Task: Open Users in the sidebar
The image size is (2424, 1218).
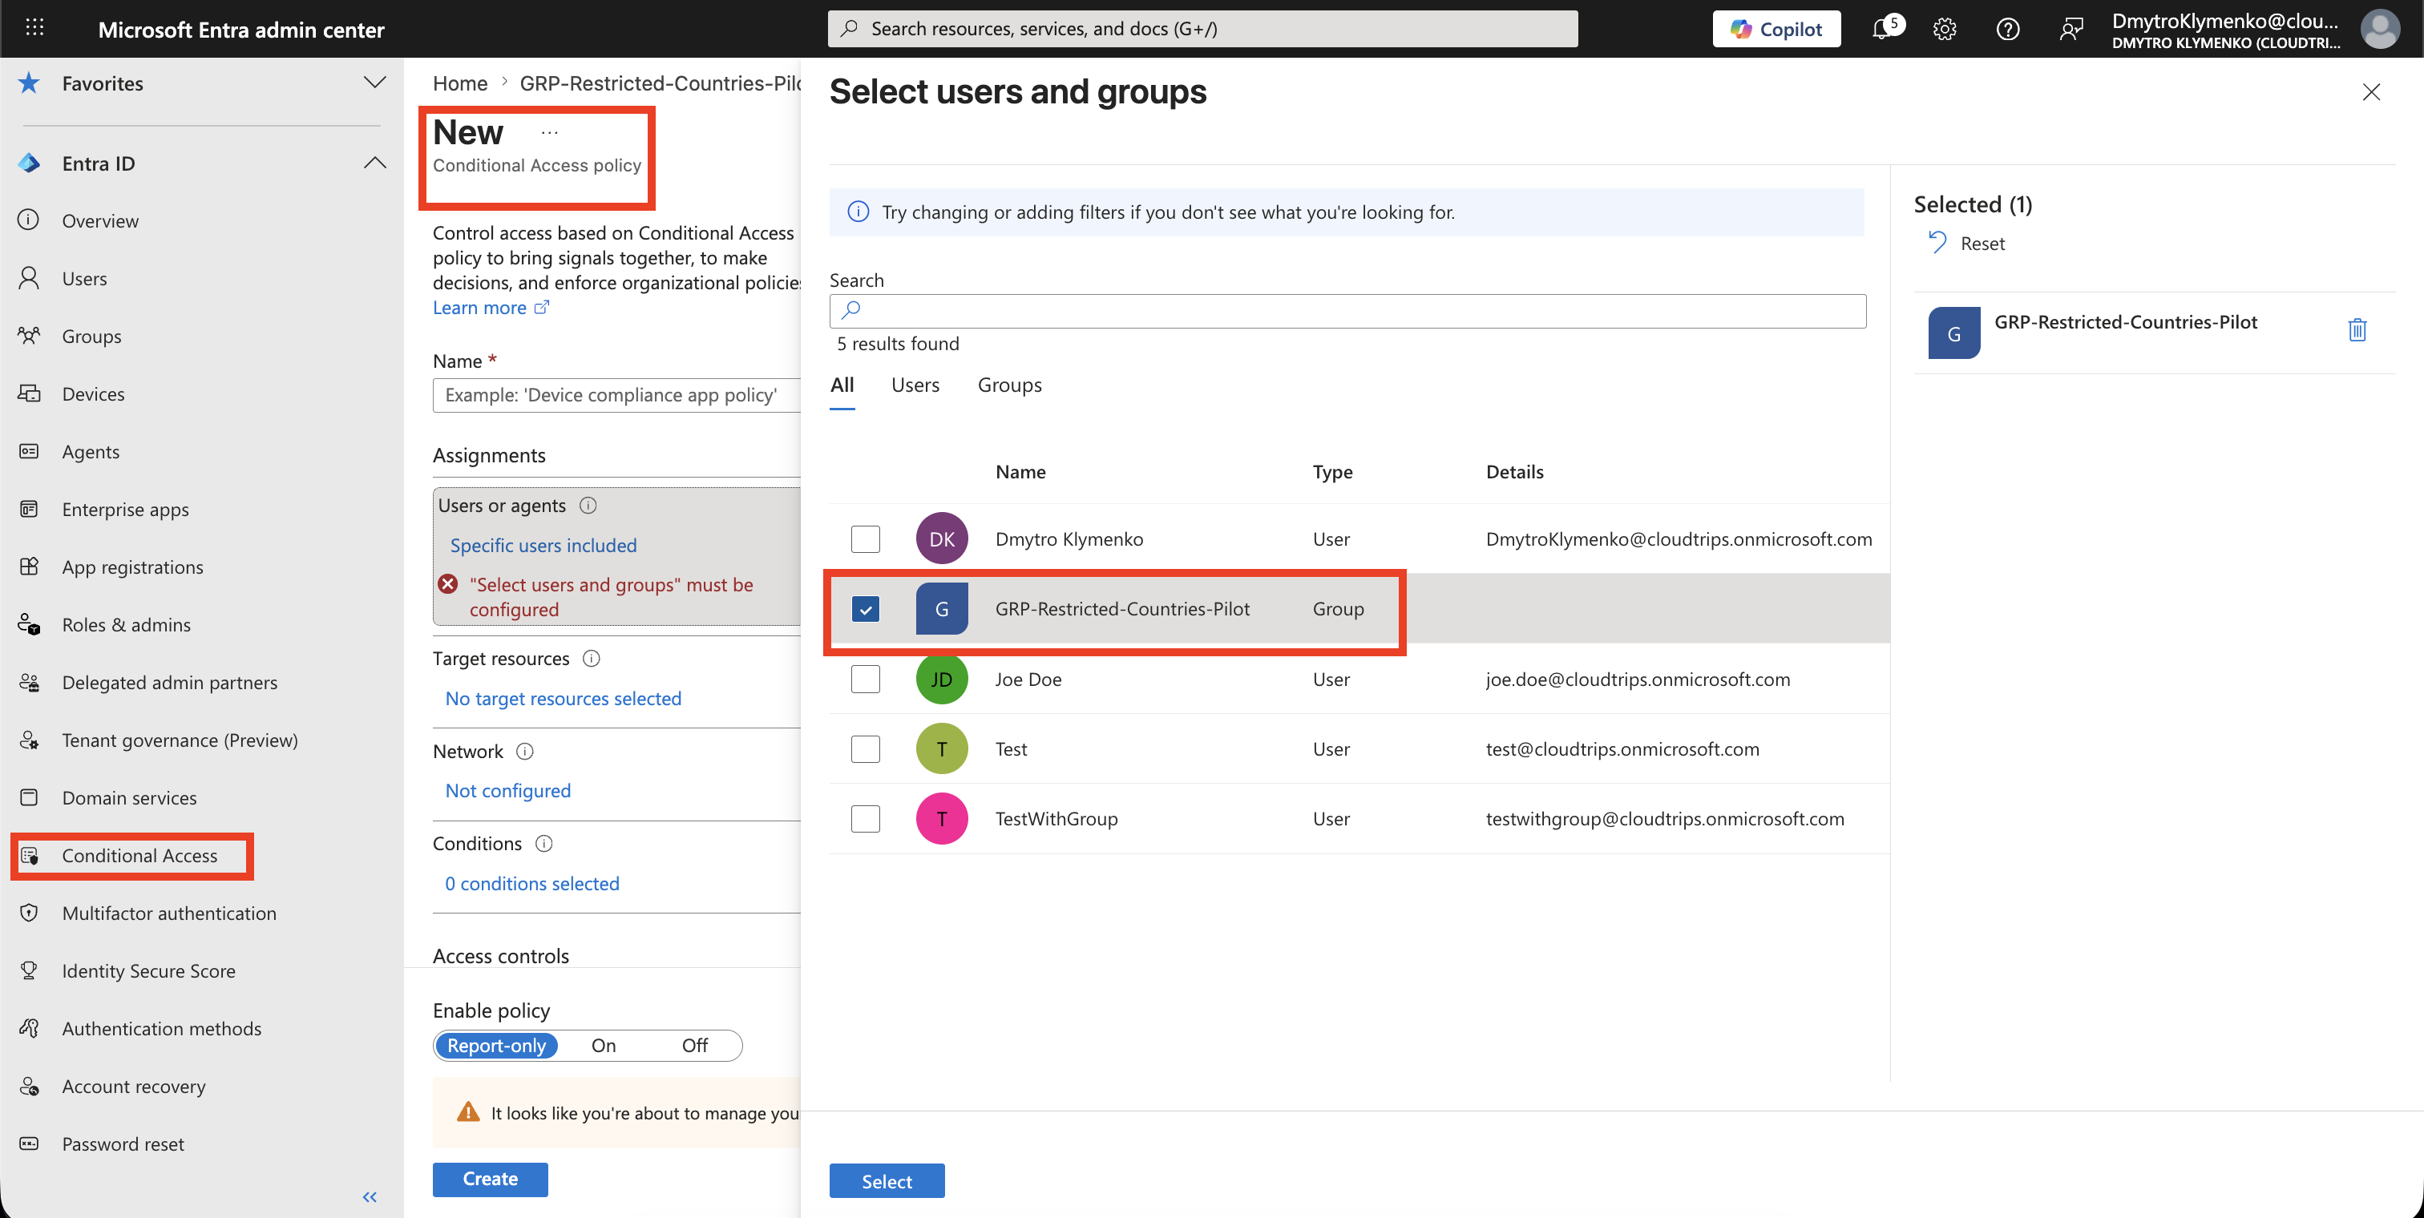Action: (83, 278)
